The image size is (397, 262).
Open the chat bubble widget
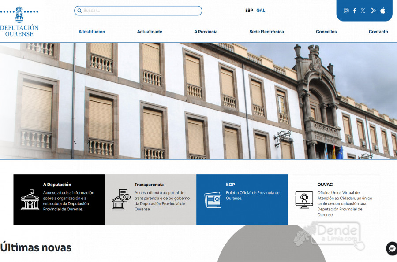click(392, 249)
